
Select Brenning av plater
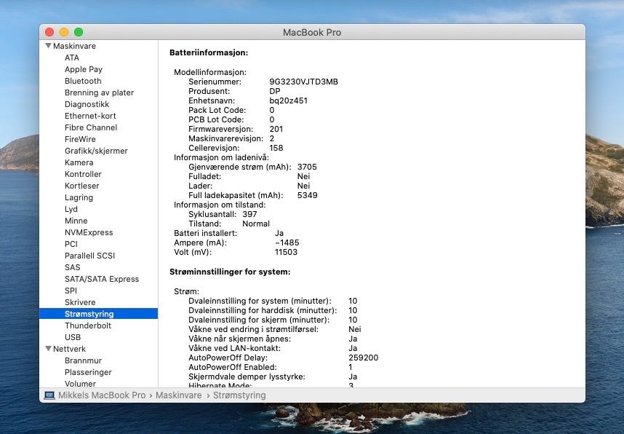coord(99,92)
